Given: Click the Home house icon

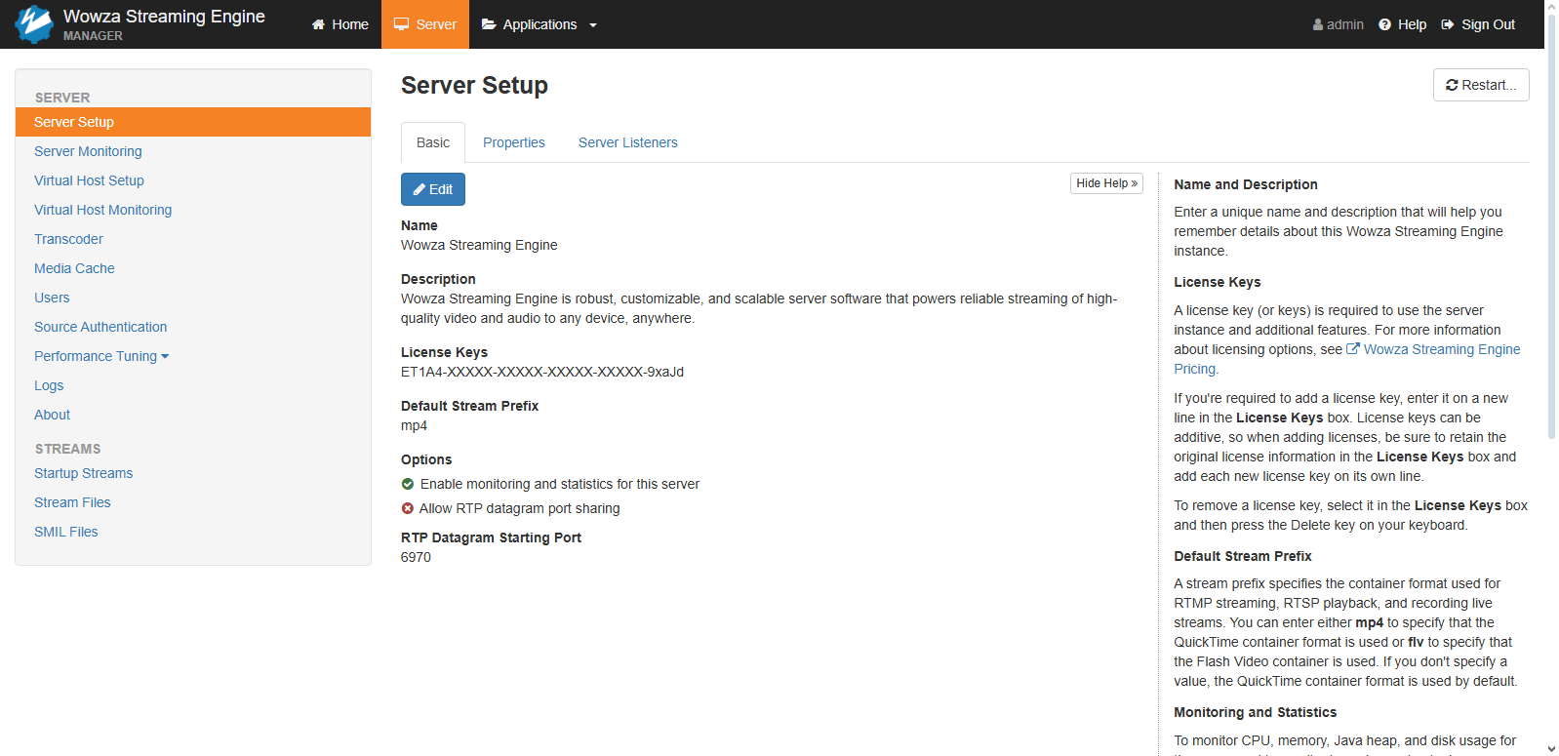Looking at the screenshot, I should point(318,24).
